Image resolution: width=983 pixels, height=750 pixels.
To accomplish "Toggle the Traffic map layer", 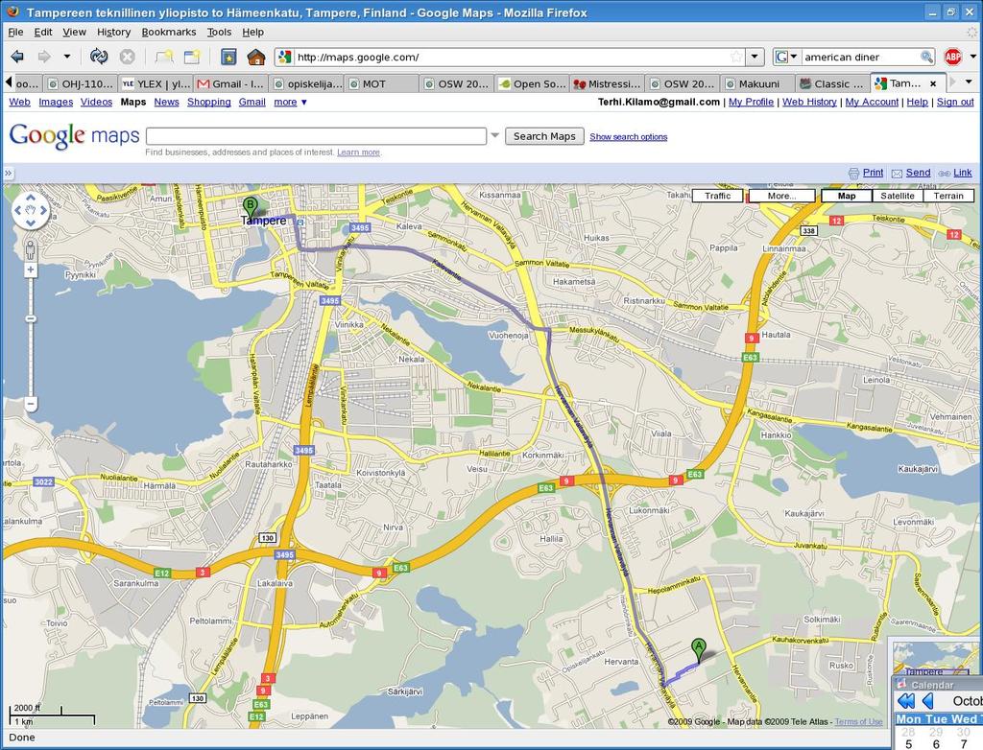I will pos(717,196).
